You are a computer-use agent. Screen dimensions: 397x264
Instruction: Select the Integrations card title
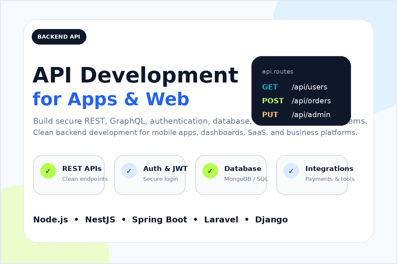(329, 169)
